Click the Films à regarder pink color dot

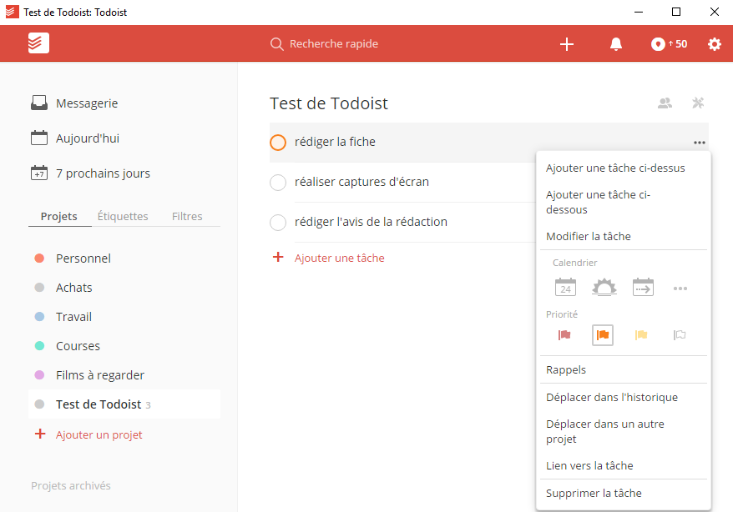coord(39,374)
